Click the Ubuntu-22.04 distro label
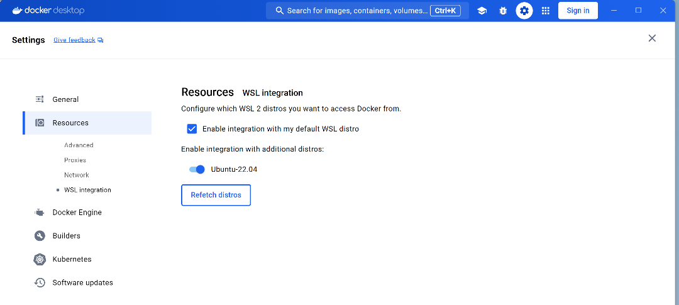 pos(234,169)
